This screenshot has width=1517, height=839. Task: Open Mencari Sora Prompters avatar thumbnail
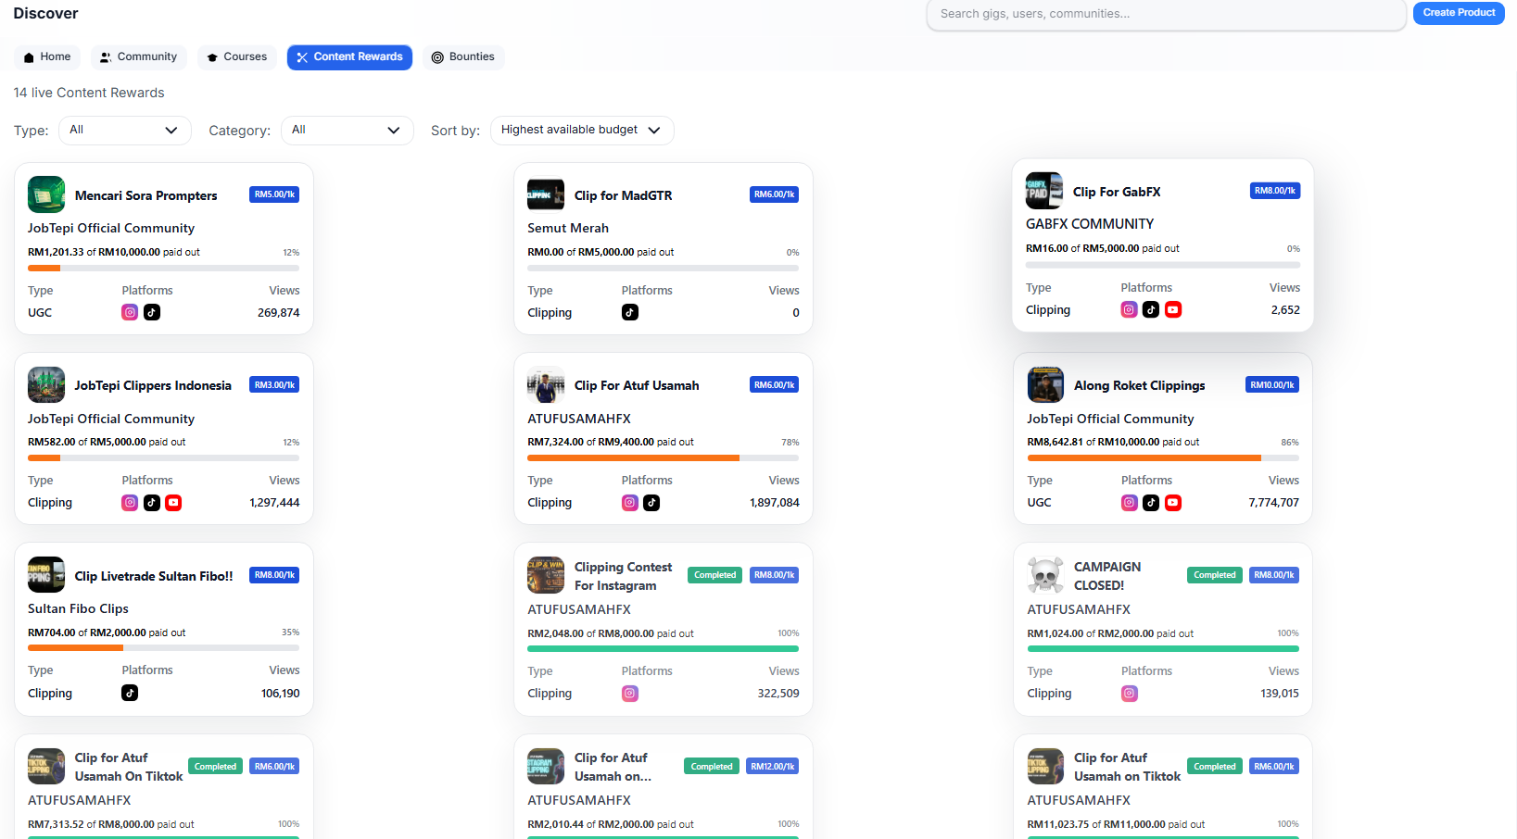[x=46, y=194]
